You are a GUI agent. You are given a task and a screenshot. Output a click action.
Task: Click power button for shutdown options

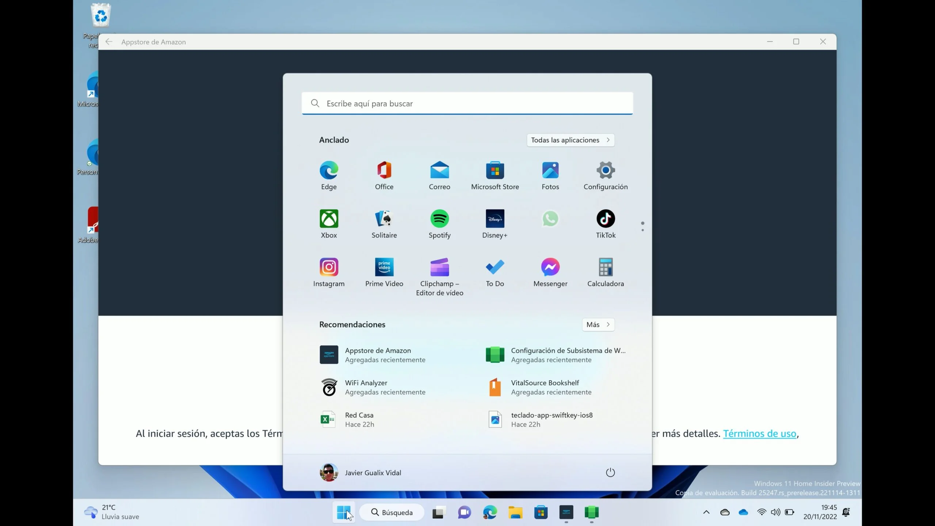[x=610, y=472]
